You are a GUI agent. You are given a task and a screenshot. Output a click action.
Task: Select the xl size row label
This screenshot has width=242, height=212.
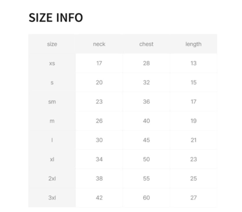pyautogui.click(x=52, y=159)
